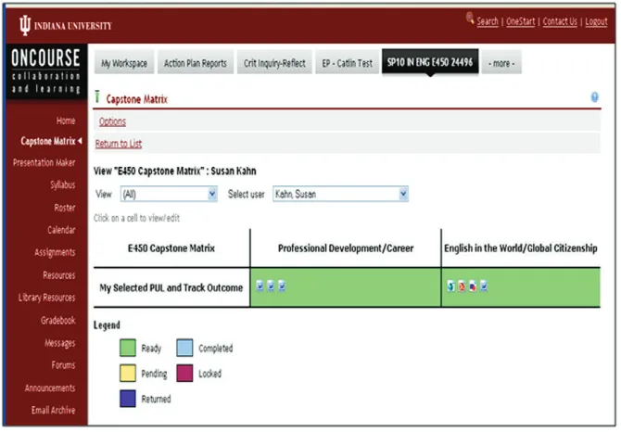621x432 pixels.
Task: Click the Legend heading
Action: (x=107, y=325)
